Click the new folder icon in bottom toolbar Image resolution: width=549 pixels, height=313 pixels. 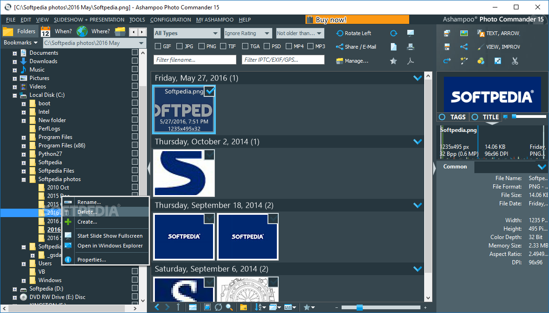[244, 307]
